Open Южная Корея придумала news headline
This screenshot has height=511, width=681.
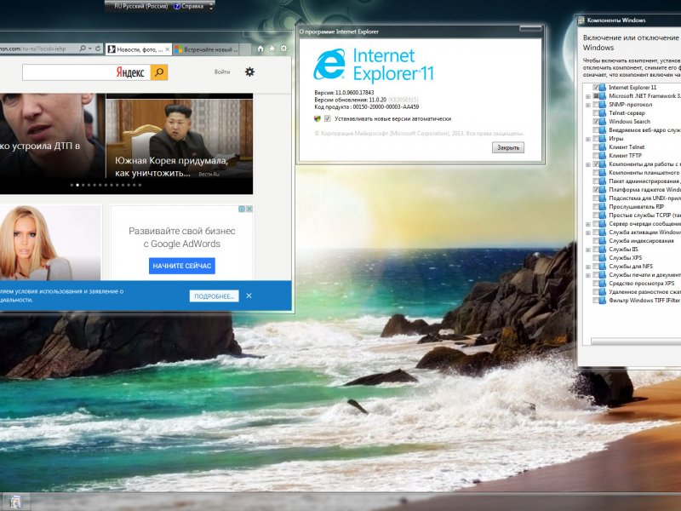click(171, 167)
